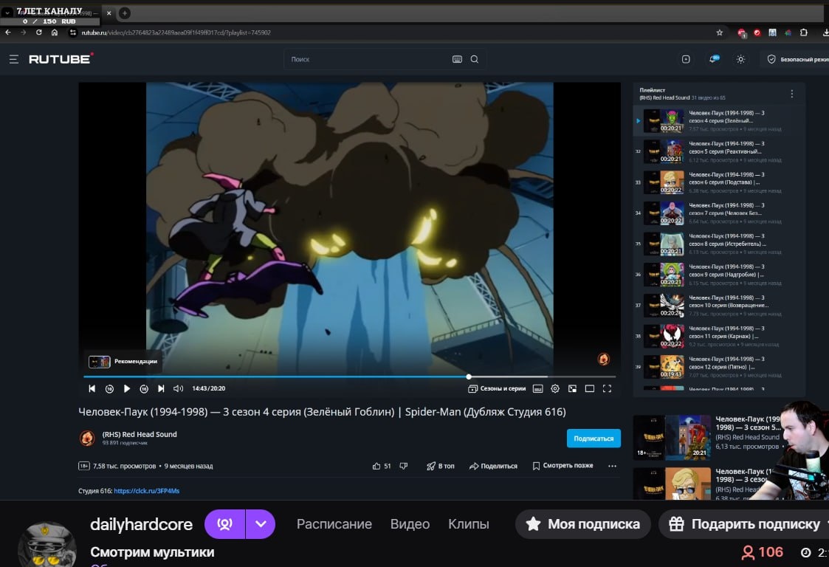Select playlist item сезон 5 серия Реактивный

pos(719,151)
